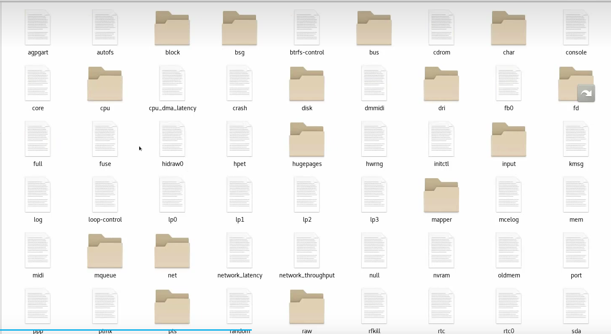Select the ppp file icon
Screen dimensions: 611x334
pyautogui.click(x=38, y=306)
